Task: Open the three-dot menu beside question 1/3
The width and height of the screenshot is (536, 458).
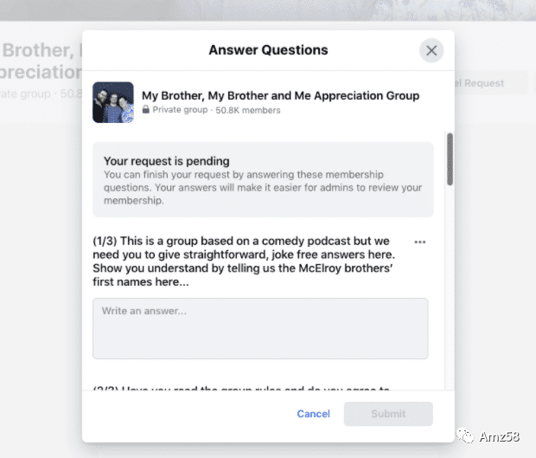Action: pyautogui.click(x=420, y=242)
